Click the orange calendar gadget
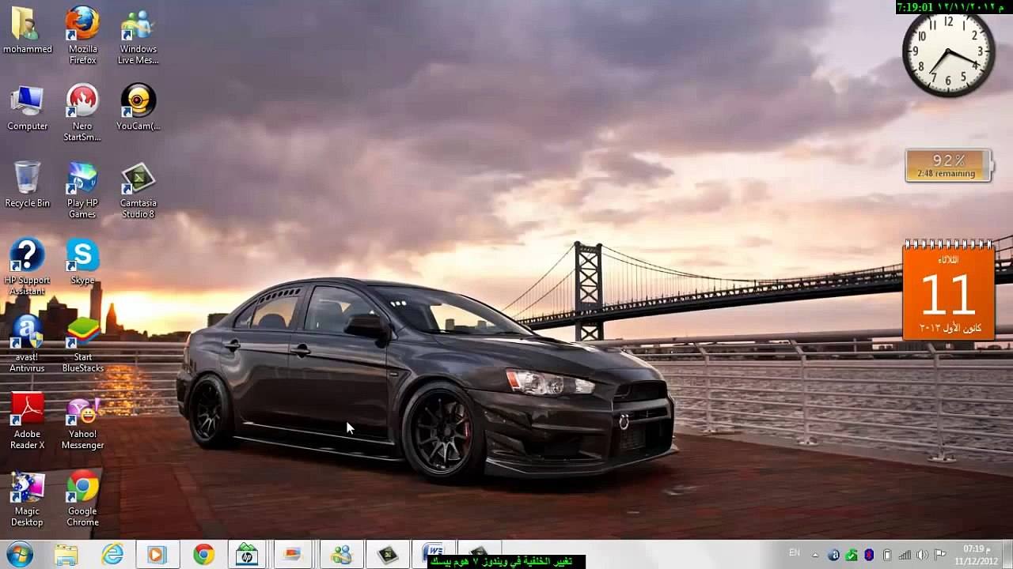 click(x=948, y=291)
